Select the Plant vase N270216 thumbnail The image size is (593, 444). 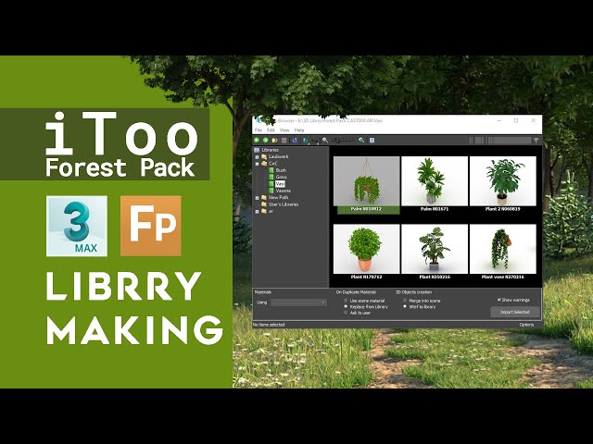coord(502,249)
